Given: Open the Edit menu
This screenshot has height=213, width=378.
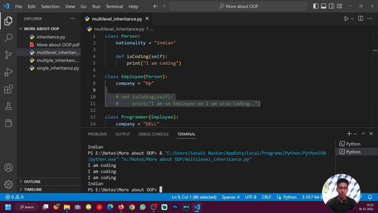Looking at the screenshot, I should (x=31, y=7).
